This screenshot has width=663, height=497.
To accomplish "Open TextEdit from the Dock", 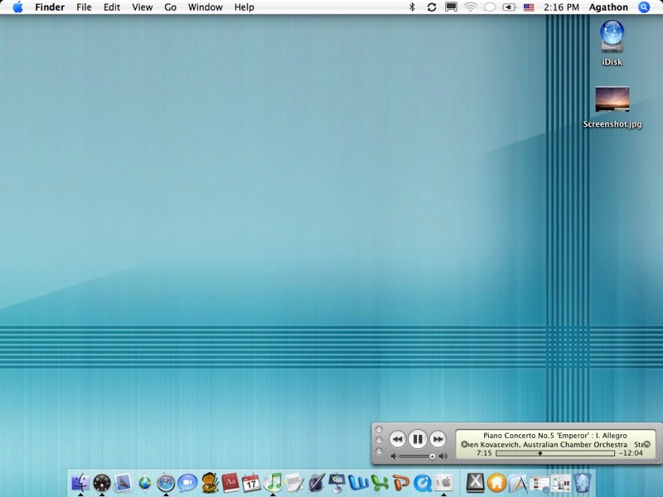I will (x=294, y=482).
